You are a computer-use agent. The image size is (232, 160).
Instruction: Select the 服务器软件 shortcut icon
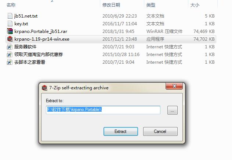tap(10, 47)
